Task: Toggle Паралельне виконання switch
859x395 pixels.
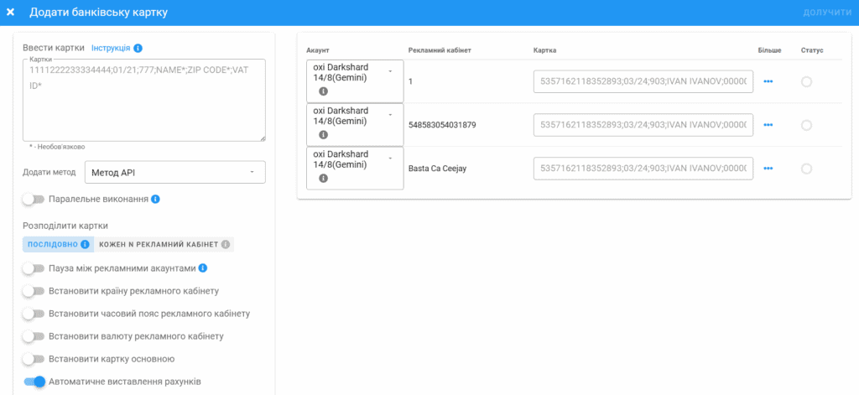Action: [x=34, y=200]
